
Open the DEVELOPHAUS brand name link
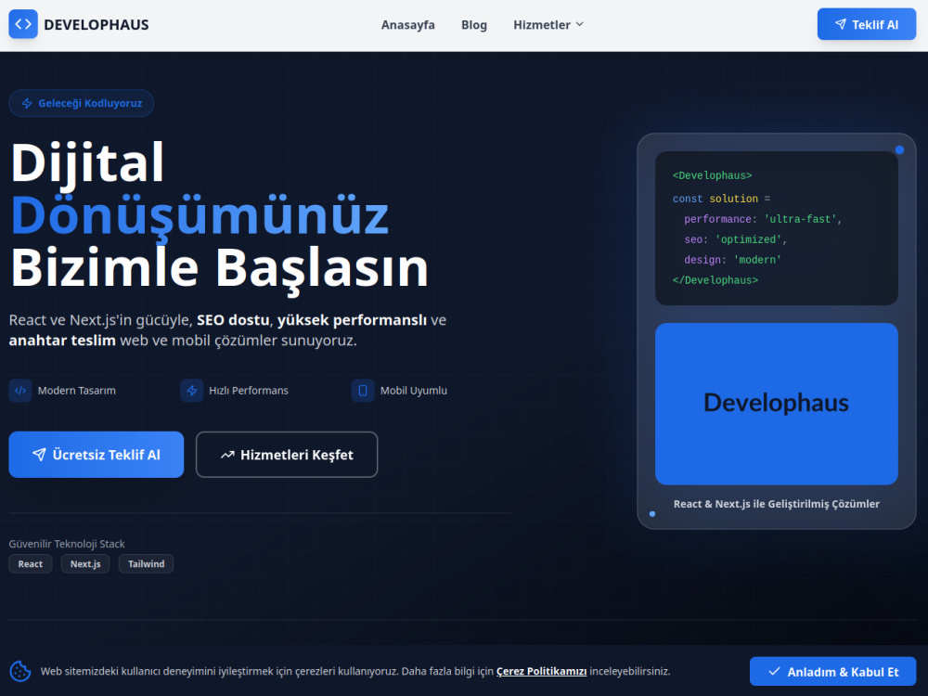coord(97,25)
